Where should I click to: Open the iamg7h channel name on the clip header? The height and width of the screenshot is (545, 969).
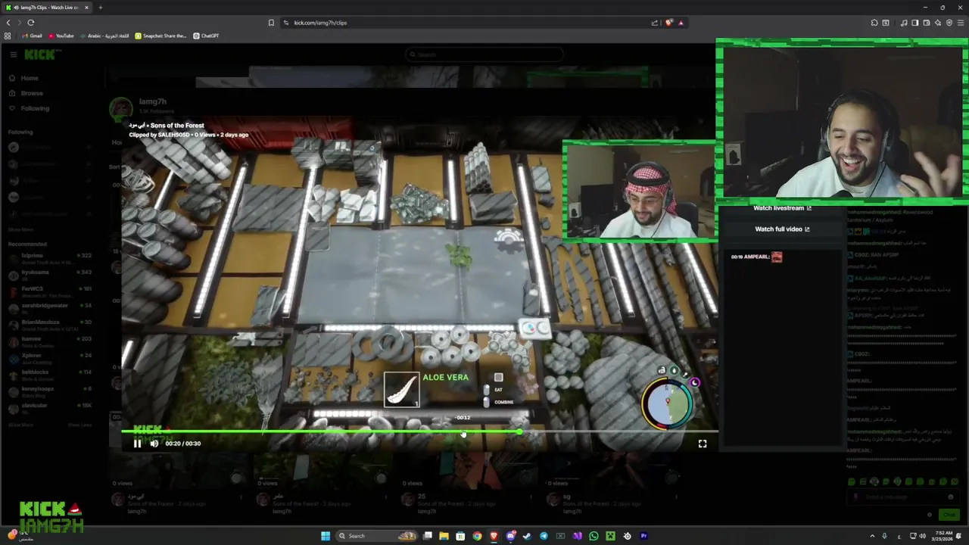click(x=152, y=101)
